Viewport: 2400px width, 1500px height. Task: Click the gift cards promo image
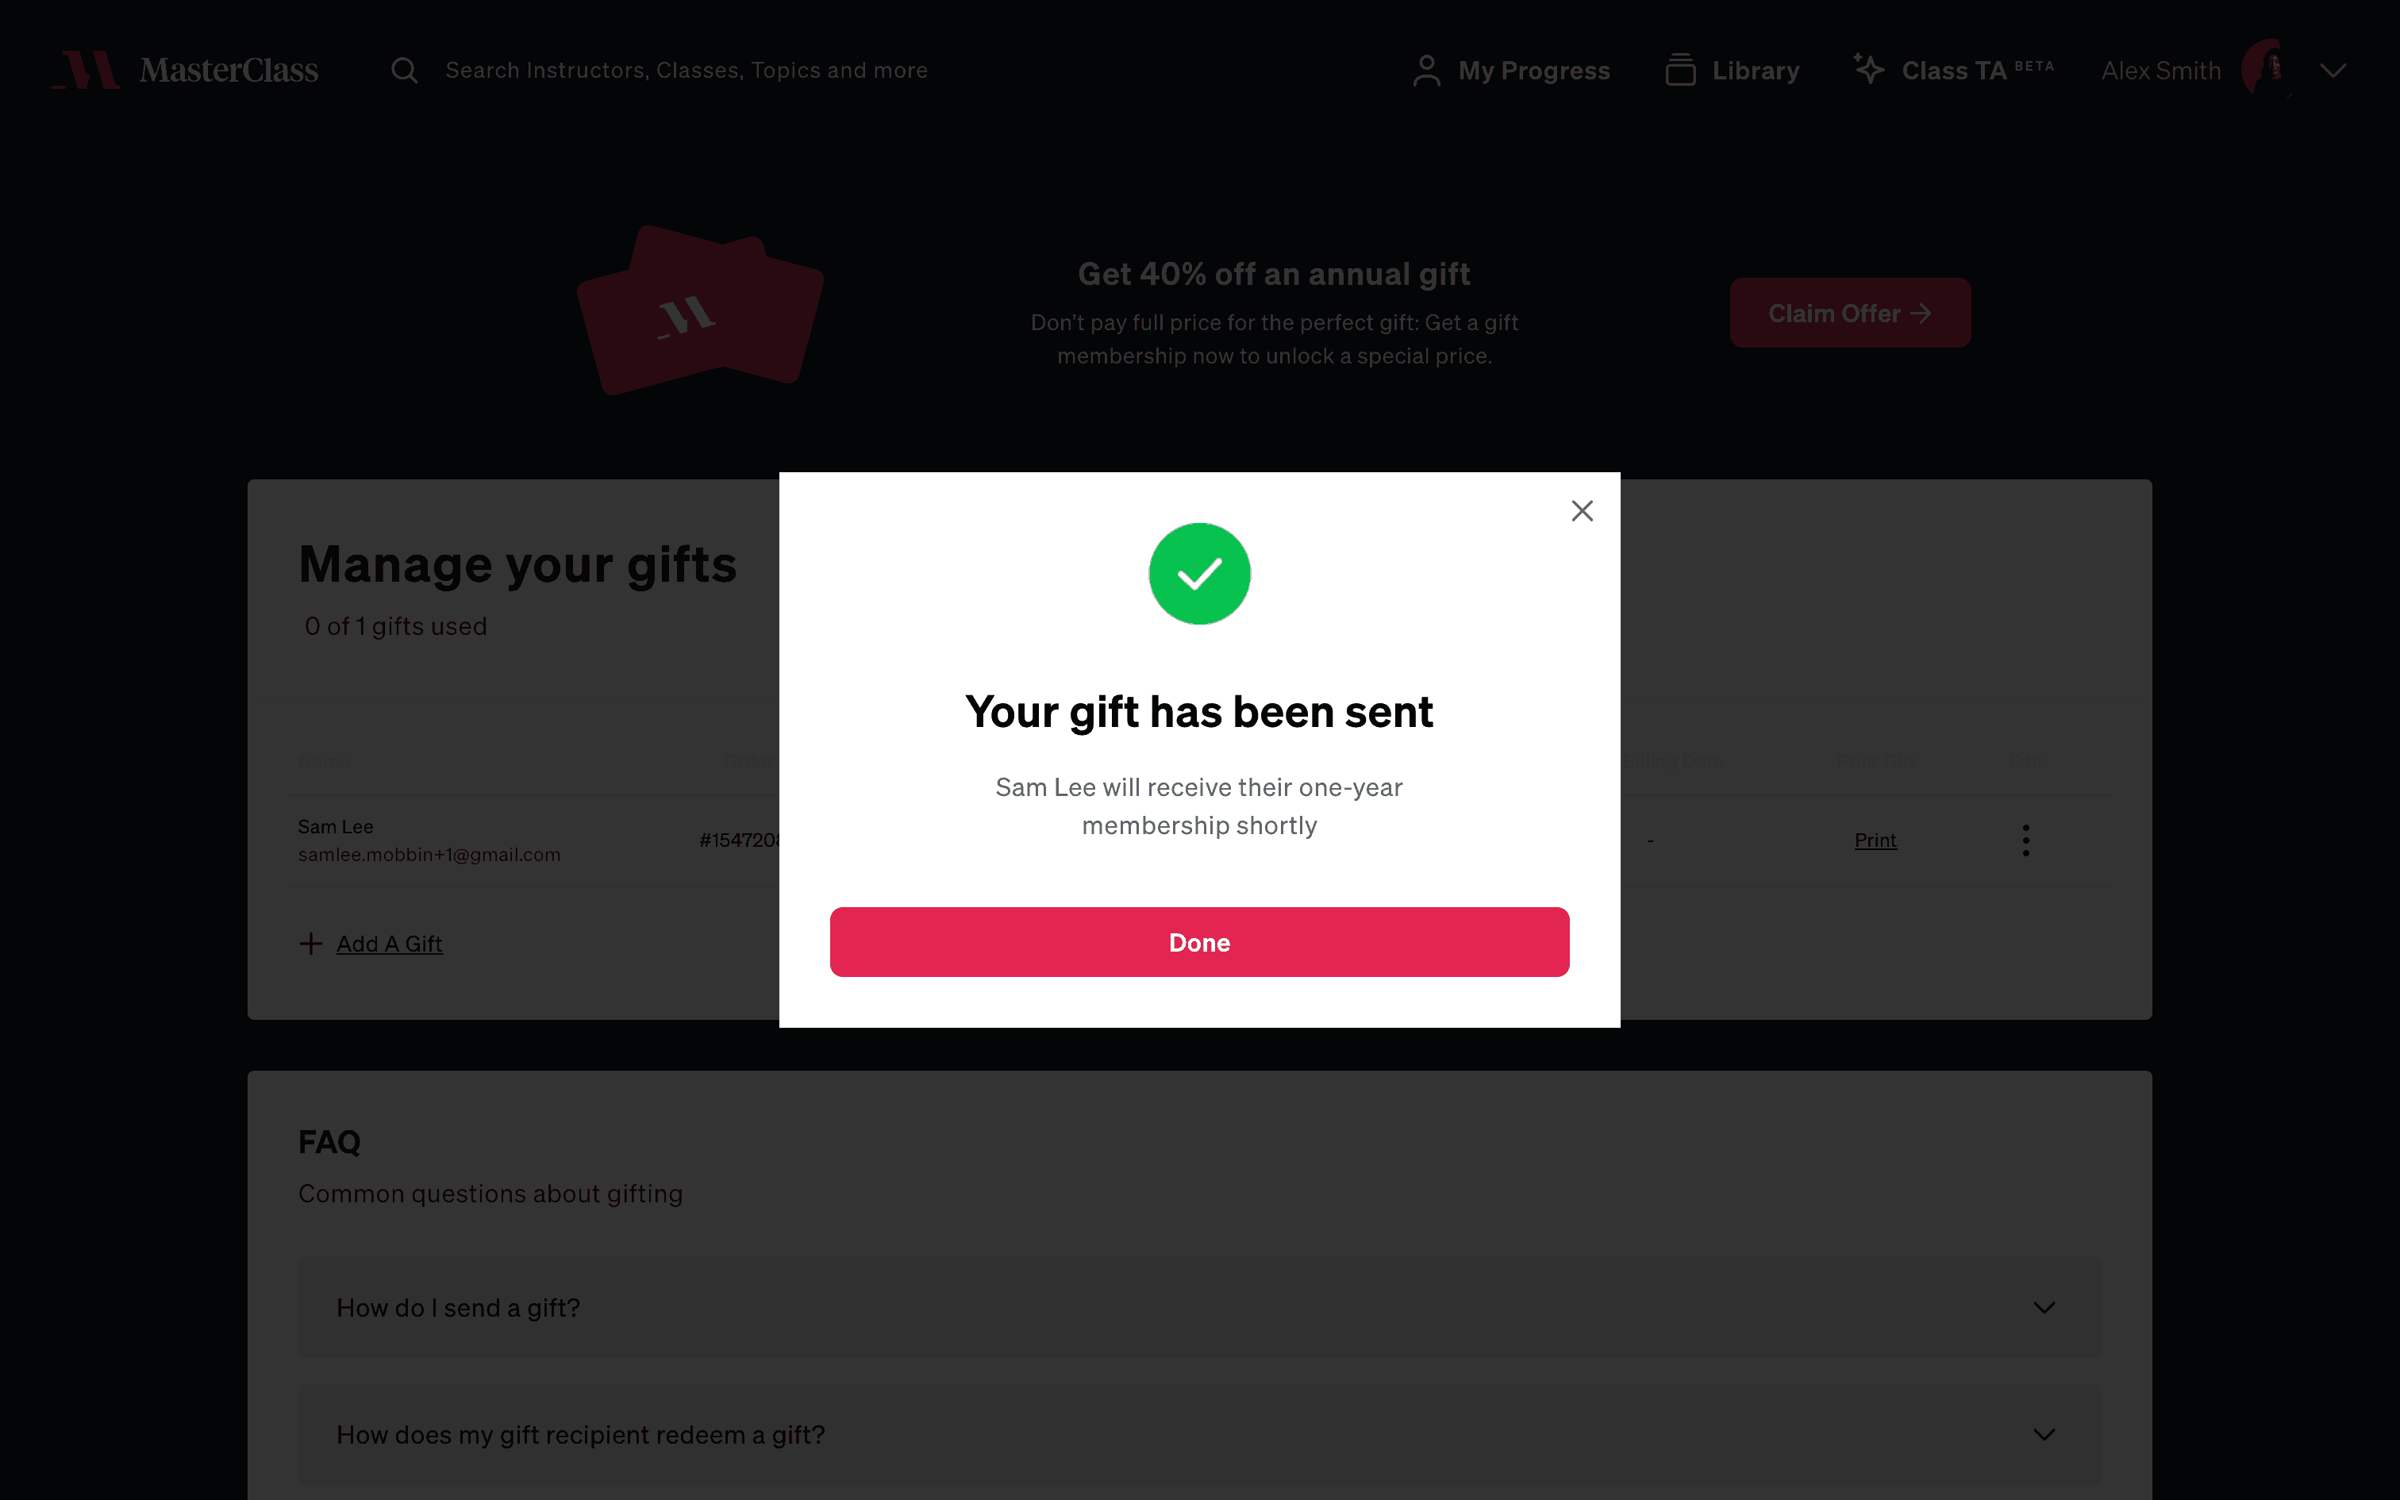700,310
